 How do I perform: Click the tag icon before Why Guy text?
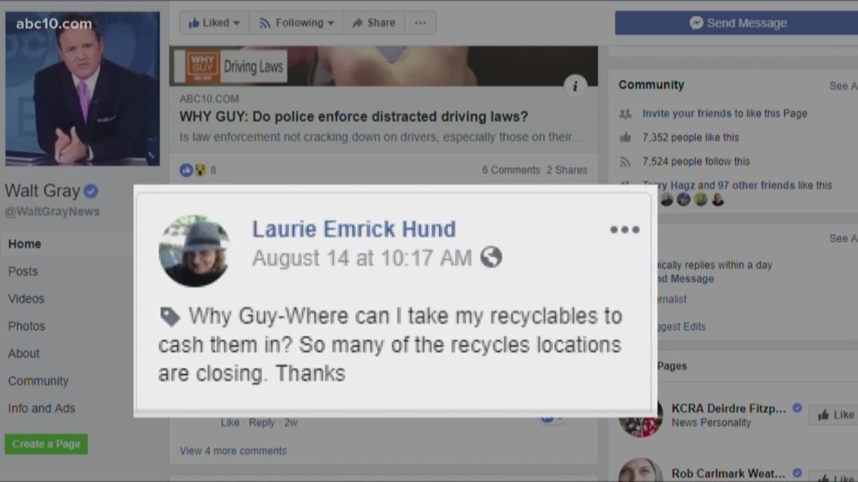pyautogui.click(x=170, y=317)
